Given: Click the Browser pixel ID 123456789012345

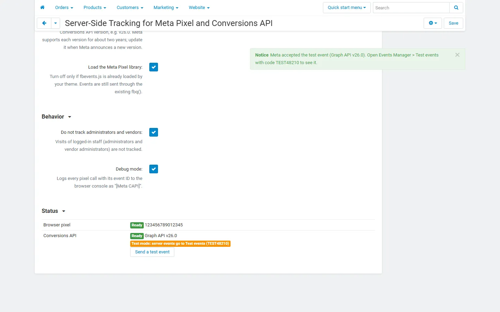Looking at the screenshot, I should 164,225.
